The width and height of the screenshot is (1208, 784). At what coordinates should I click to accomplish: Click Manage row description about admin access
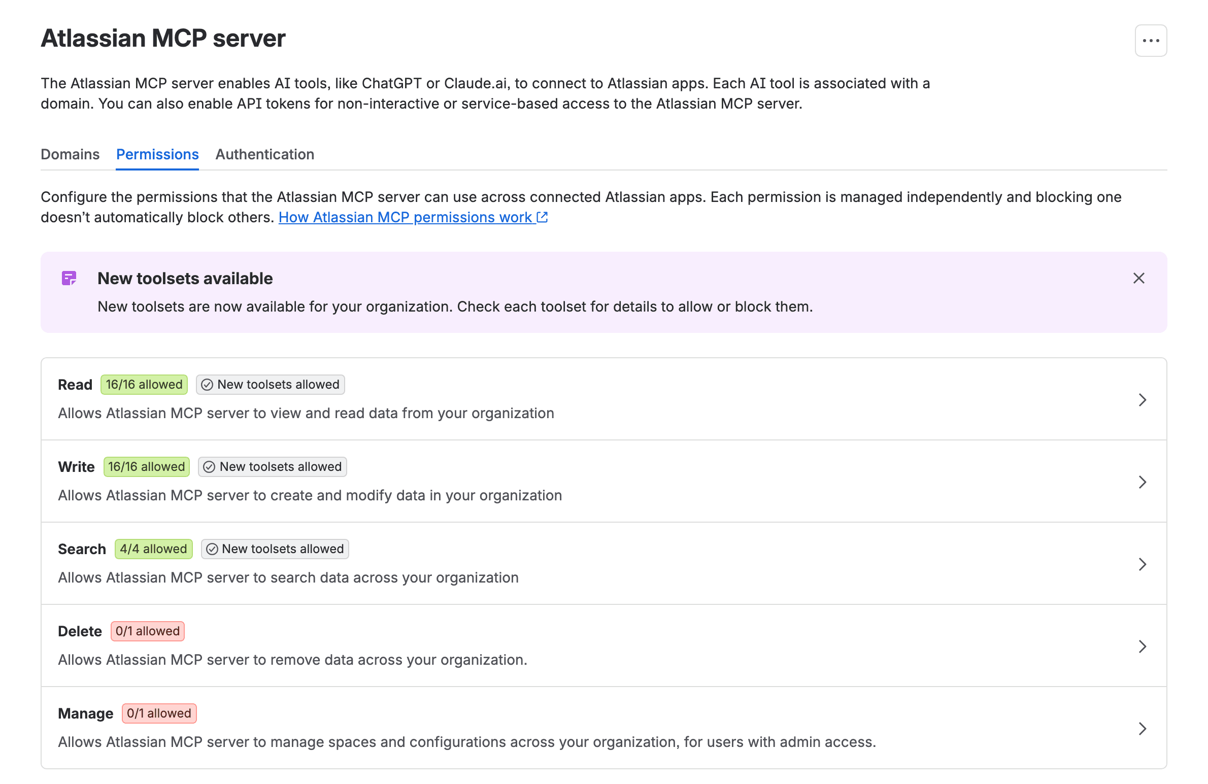coord(467,742)
